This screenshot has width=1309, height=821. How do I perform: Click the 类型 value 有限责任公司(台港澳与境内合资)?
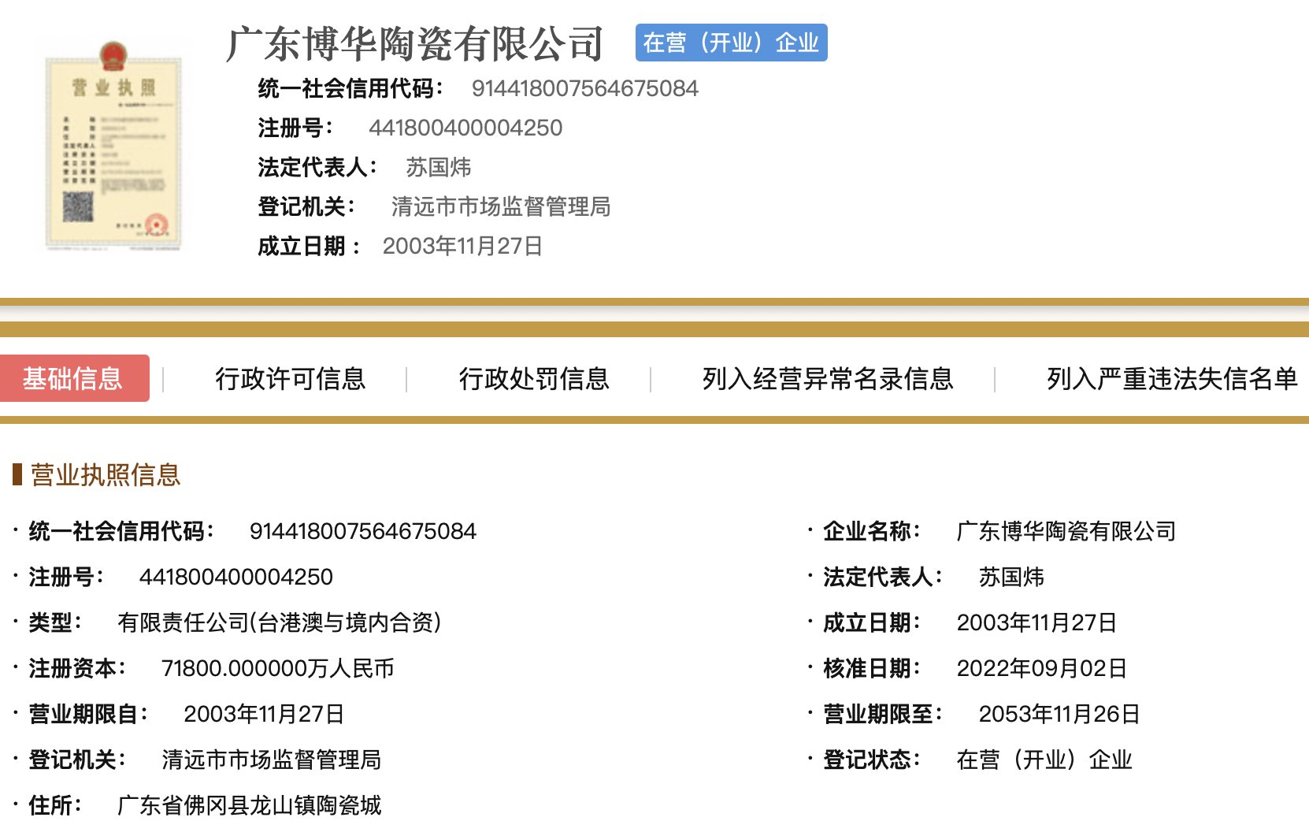(279, 622)
